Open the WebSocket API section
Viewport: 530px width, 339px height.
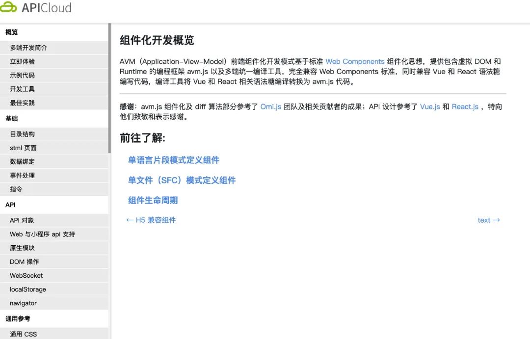pos(25,275)
